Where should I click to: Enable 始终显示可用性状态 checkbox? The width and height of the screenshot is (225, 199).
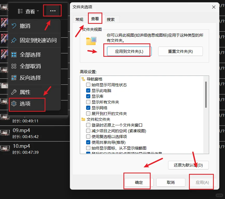pos(88,84)
